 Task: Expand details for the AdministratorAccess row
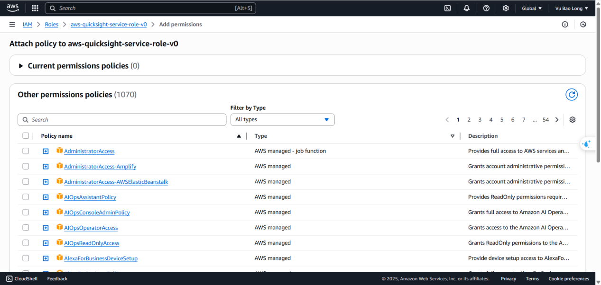pyautogui.click(x=46, y=151)
